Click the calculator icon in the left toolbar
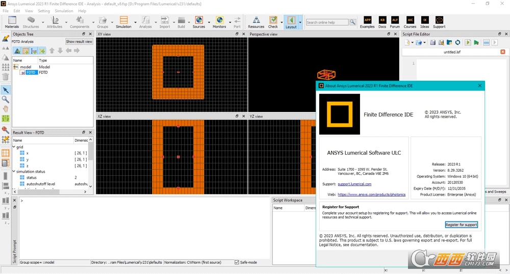This screenshot has height=274, width=510. click(x=6, y=162)
